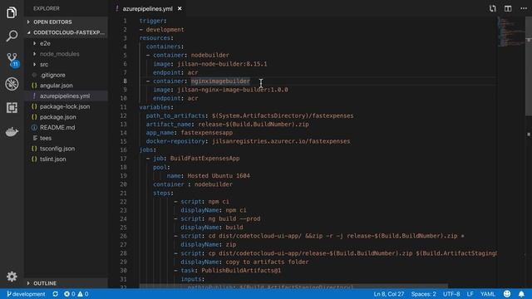Image resolution: width=532 pixels, height=299 pixels.
Task: Click 'jobs:' on line 16
Action: (148, 149)
